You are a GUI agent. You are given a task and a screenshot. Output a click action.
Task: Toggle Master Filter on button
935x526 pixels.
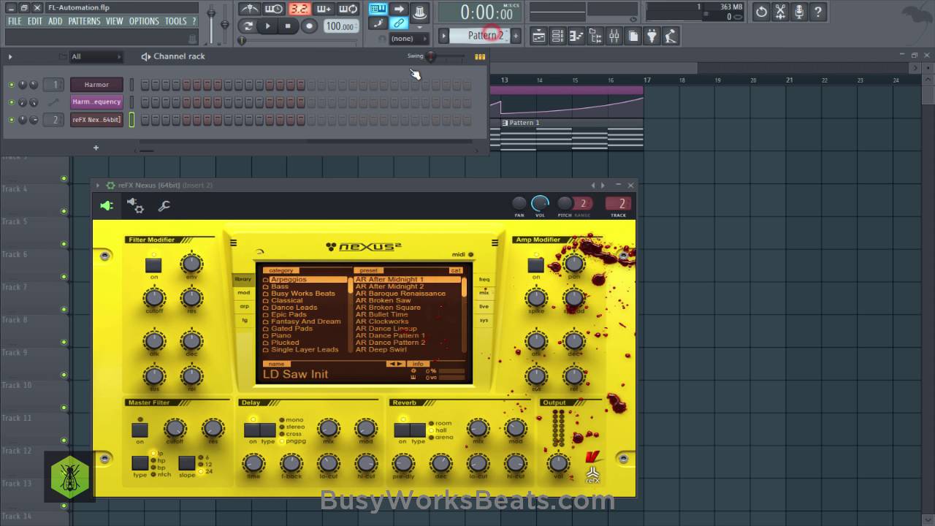click(140, 430)
